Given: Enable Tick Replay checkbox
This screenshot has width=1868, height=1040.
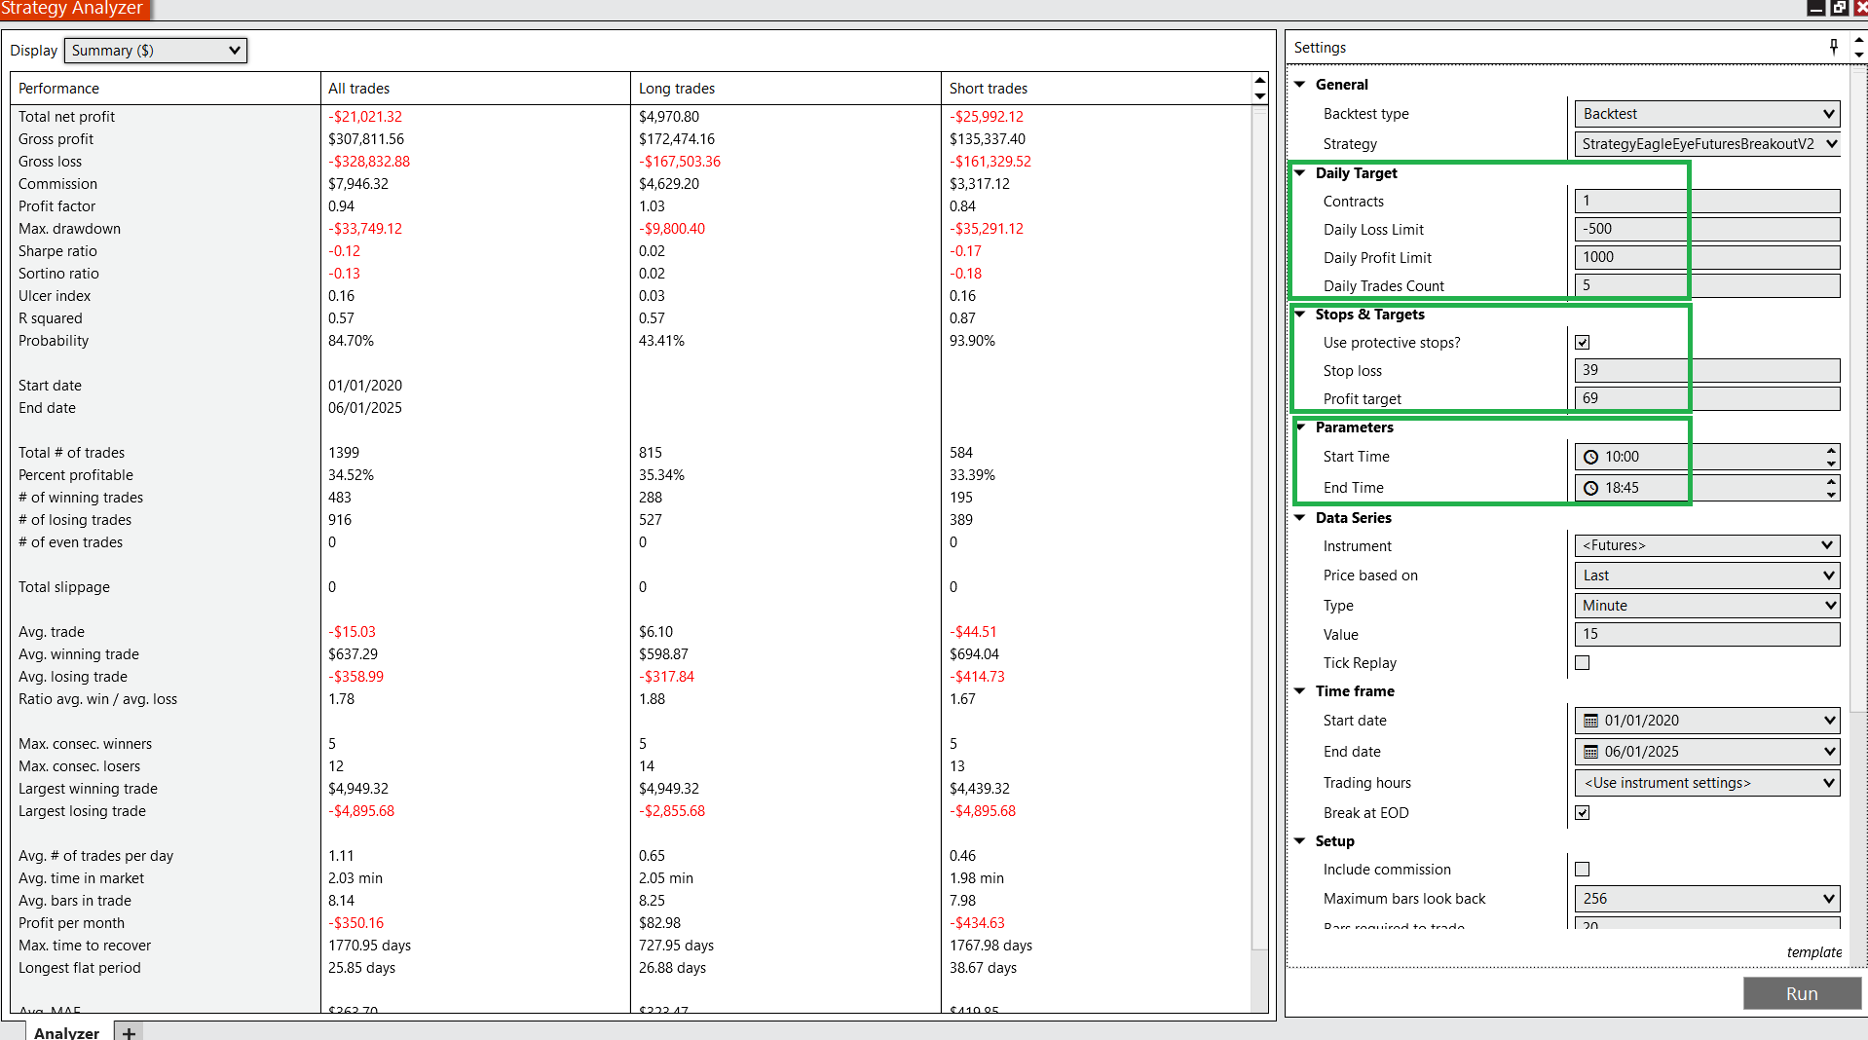Looking at the screenshot, I should pyautogui.click(x=1583, y=663).
